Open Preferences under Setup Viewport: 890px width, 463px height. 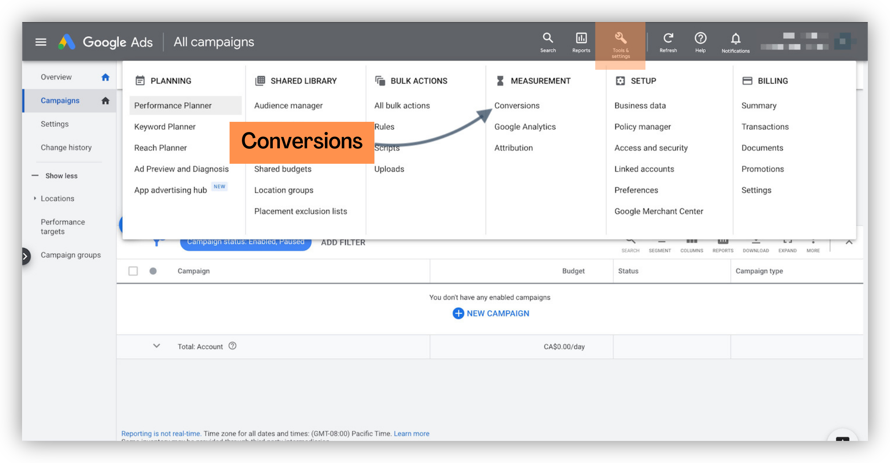pyautogui.click(x=636, y=190)
